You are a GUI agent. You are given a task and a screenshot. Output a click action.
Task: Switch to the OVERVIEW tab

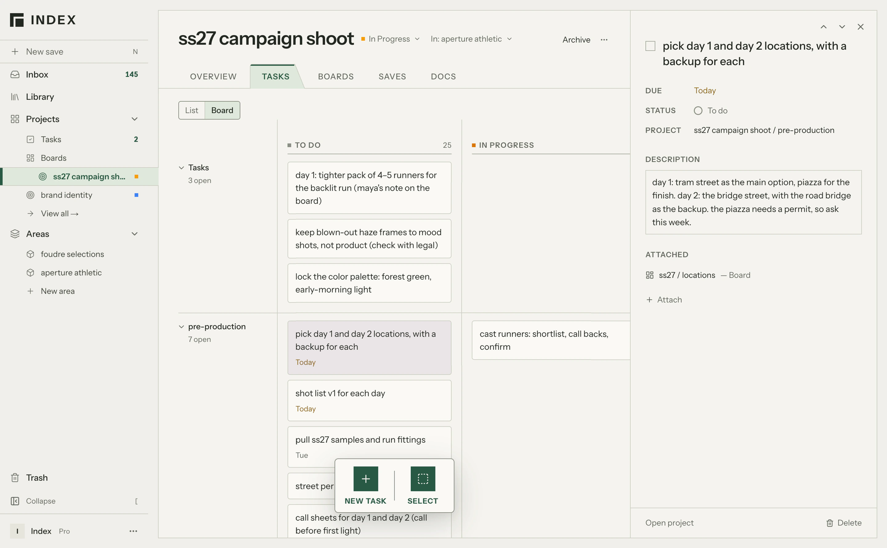(213, 76)
